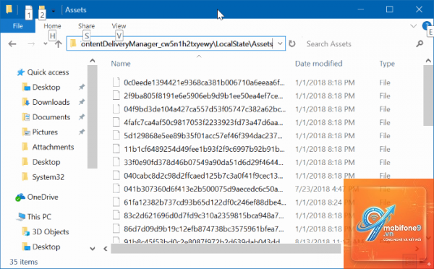Open 3D Objects under This PC
Image resolution: width=434 pixels, height=269 pixels.
click(x=51, y=232)
